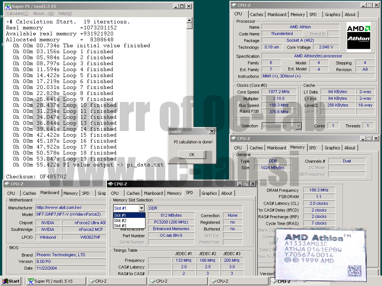Open the About menu in Super PI
The height and width of the screenshot is (286, 382).
[43, 13]
